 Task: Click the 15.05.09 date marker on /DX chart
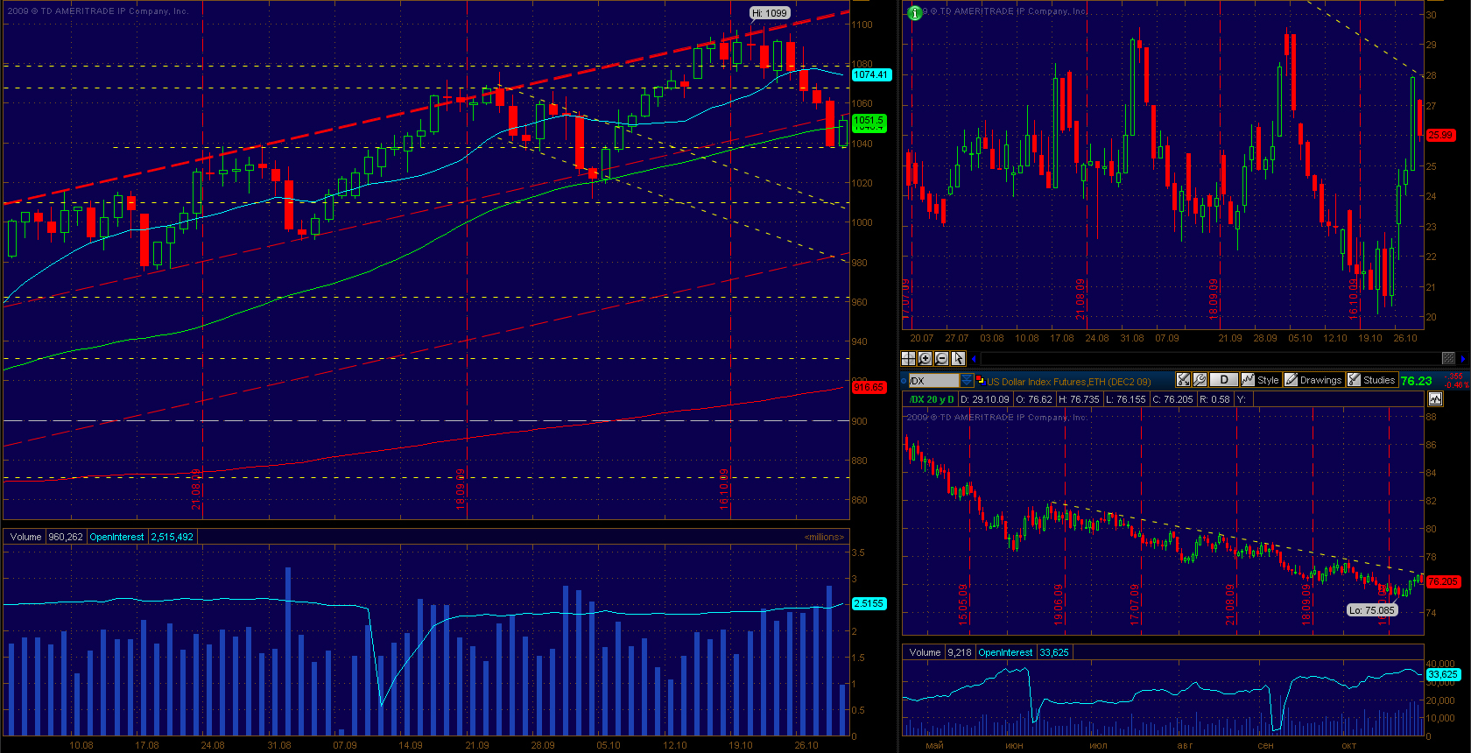962,604
